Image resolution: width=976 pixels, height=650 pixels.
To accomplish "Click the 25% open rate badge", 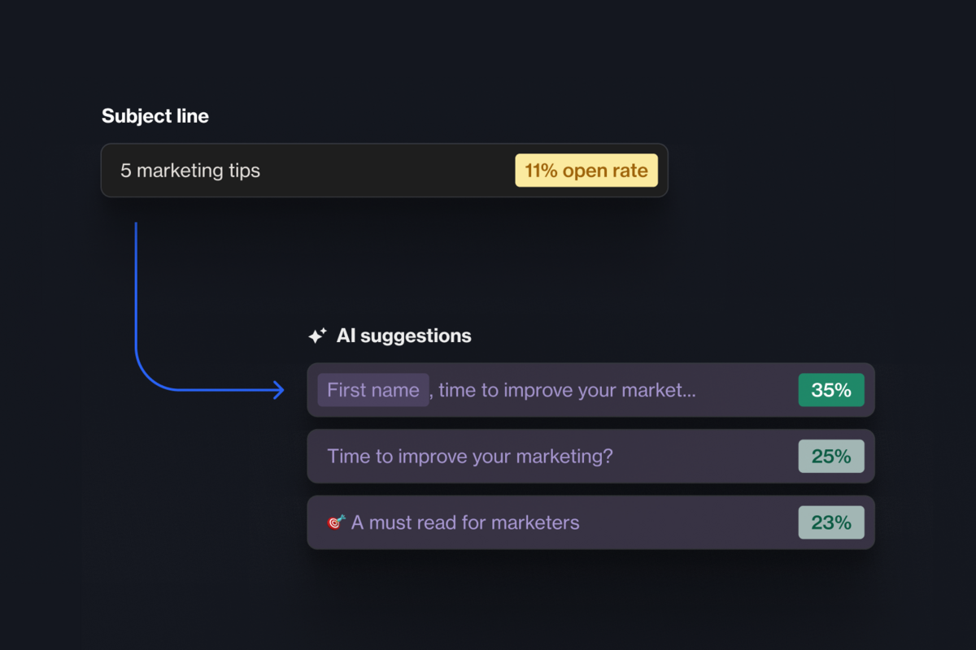I will (x=830, y=456).
